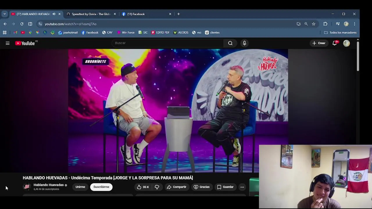The width and height of the screenshot is (372, 209).
Task: Open vici bookmark
Action: [196, 33]
